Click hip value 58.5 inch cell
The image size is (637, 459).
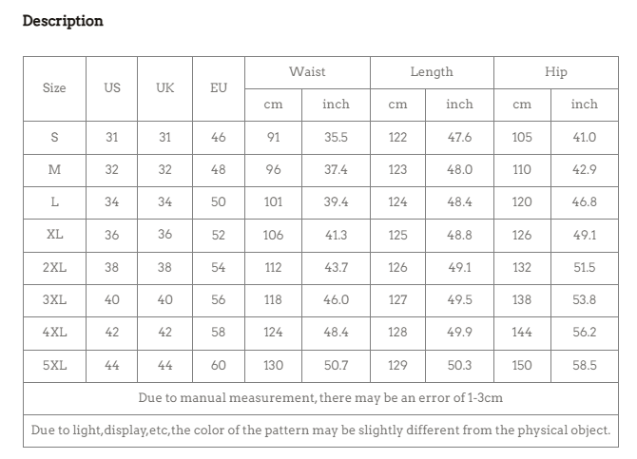[584, 366]
